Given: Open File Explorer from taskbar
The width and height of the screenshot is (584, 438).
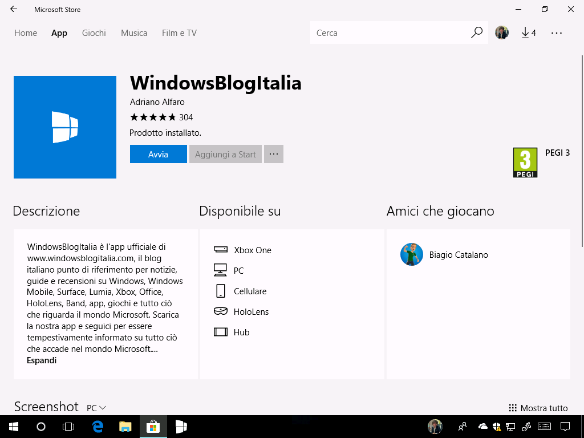Looking at the screenshot, I should [x=125, y=427].
